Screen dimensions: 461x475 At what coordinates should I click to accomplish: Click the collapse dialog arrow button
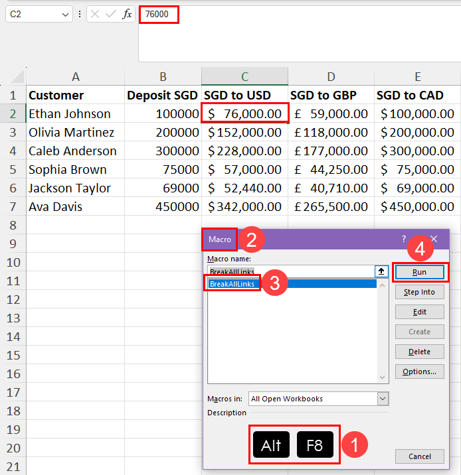pyautogui.click(x=381, y=271)
